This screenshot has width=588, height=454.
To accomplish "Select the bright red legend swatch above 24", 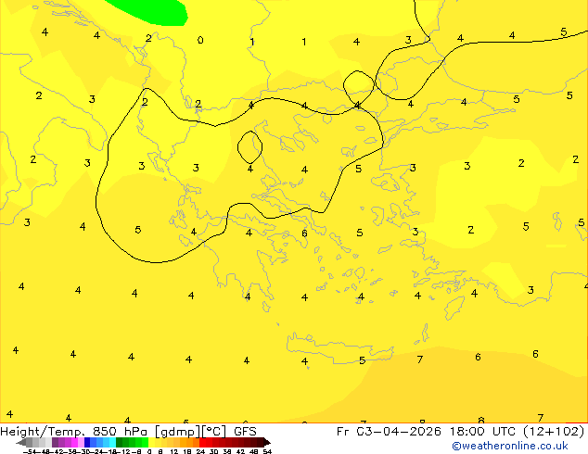I will pyautogui.click(x=203, y=442).
